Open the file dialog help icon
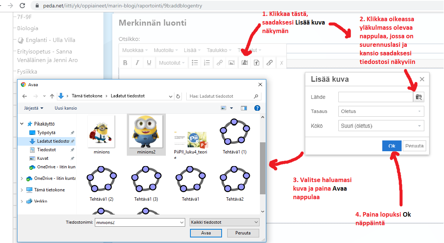444x243 pixels. tap(257, 108)
